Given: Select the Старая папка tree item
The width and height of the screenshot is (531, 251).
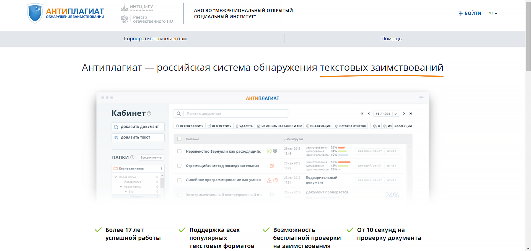Looking at the screenshot, I should pos(132,182).
